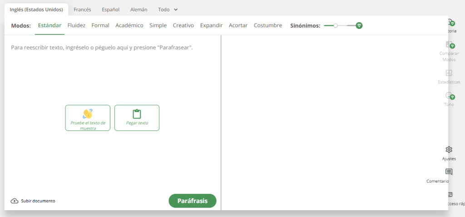Click the Modos label
Viewport: 465px width, 217px height.
[21, 26]
